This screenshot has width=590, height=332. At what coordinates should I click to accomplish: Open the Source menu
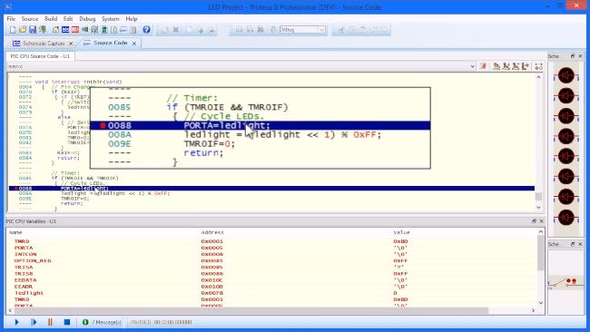pos(30,19)
